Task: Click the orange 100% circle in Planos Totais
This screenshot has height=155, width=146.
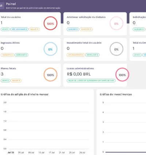Action: click(50, 75)
